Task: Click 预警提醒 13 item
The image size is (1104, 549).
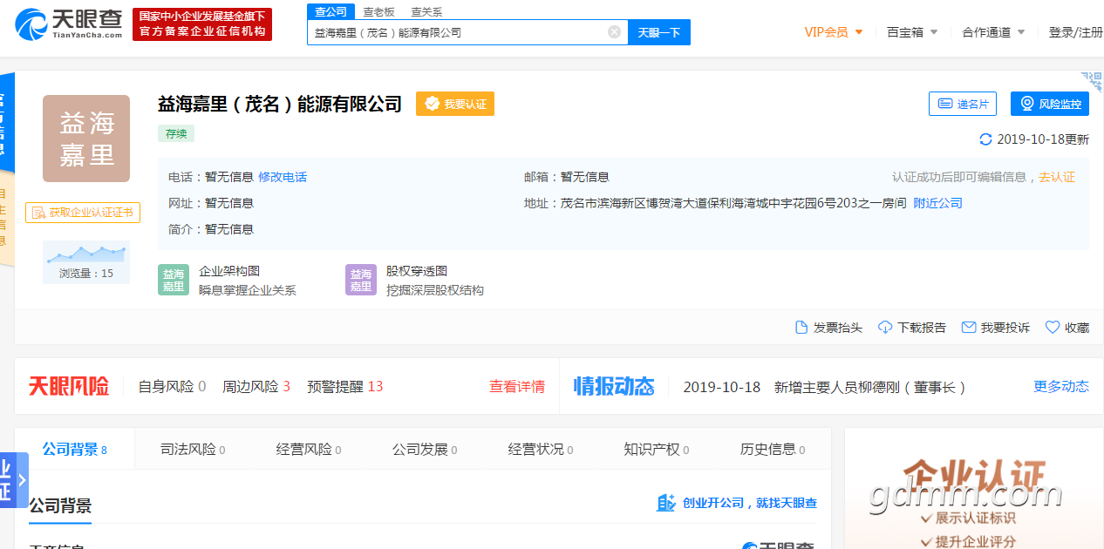Action: click(x=345, y=387)
